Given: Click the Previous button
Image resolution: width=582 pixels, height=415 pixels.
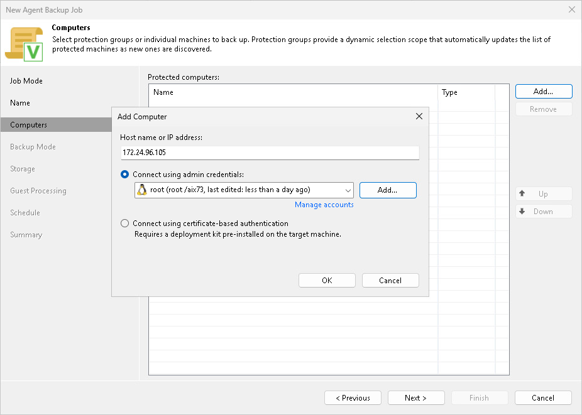Looking at the screenshot, I should [353, 397].
